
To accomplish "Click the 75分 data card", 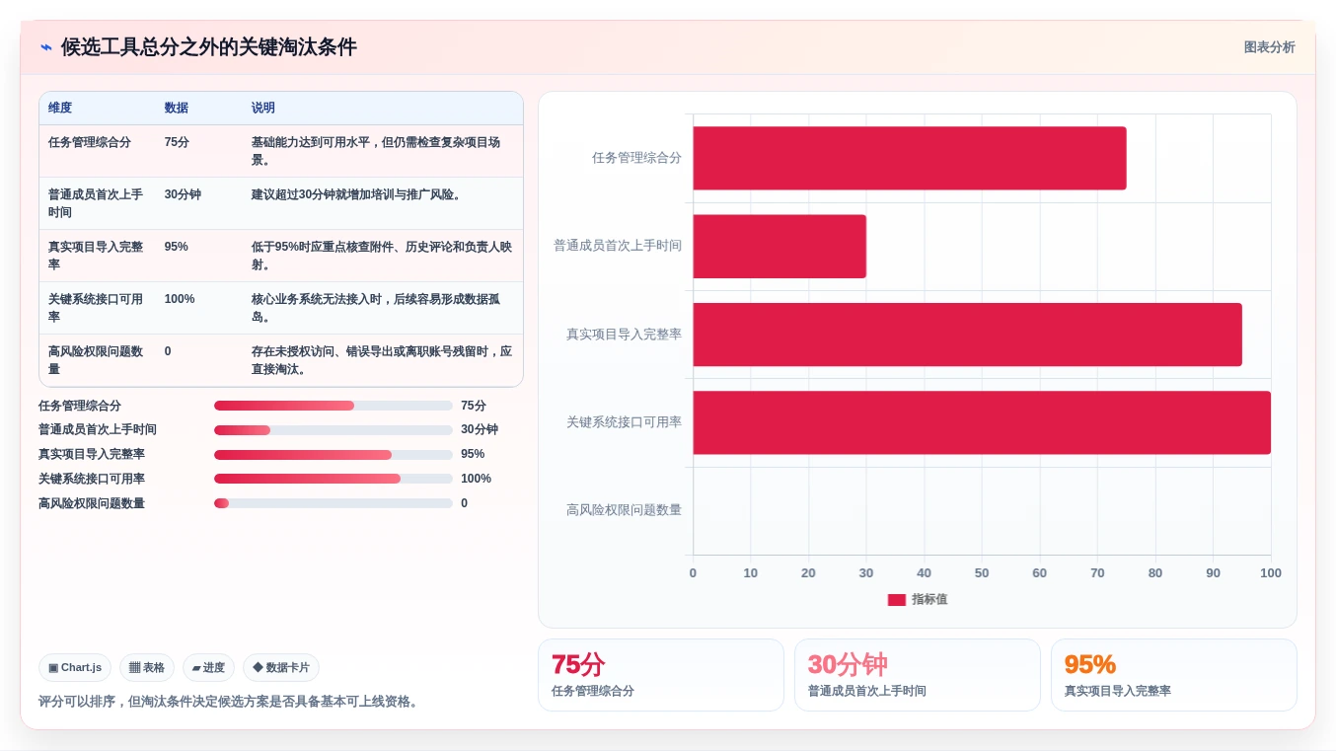I will click(661, 675).
